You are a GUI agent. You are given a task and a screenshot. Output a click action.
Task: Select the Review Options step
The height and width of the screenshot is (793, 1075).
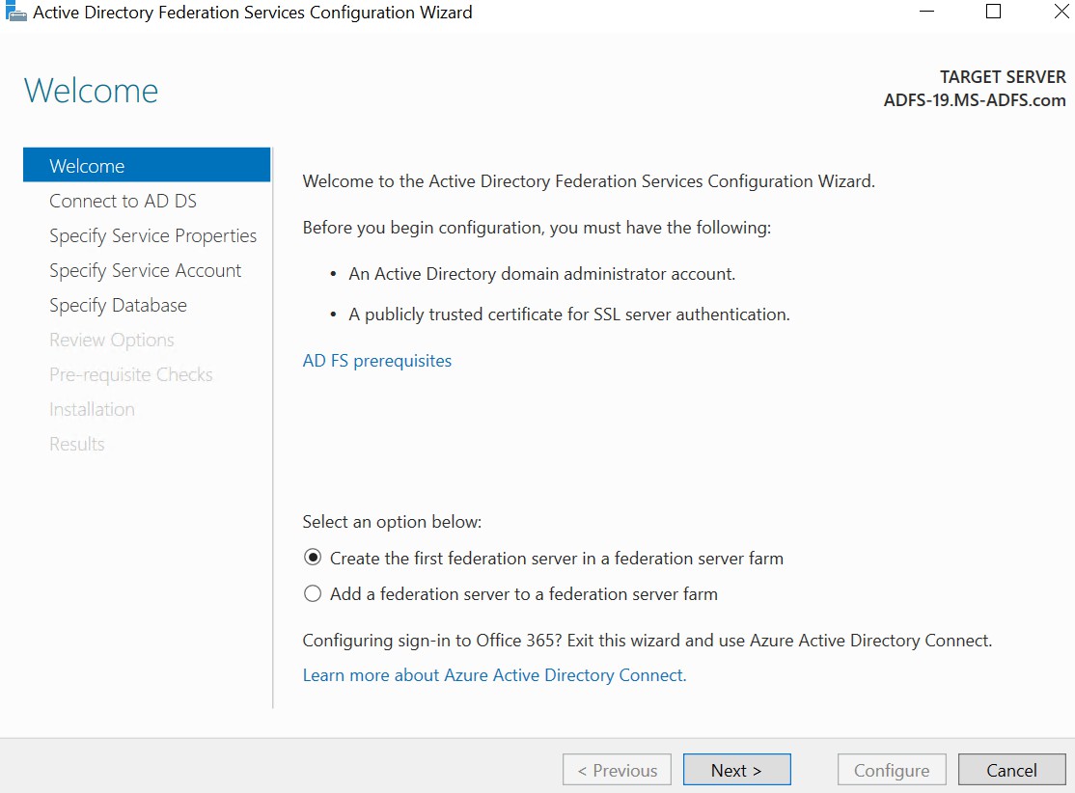pos(112,340)
